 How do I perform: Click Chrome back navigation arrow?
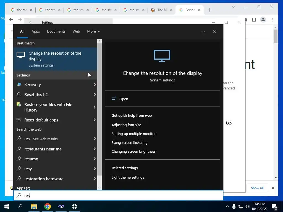[x=11, y=20]
